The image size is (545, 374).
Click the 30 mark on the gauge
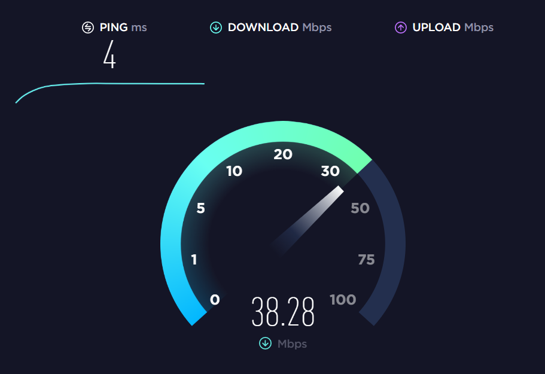330,171
